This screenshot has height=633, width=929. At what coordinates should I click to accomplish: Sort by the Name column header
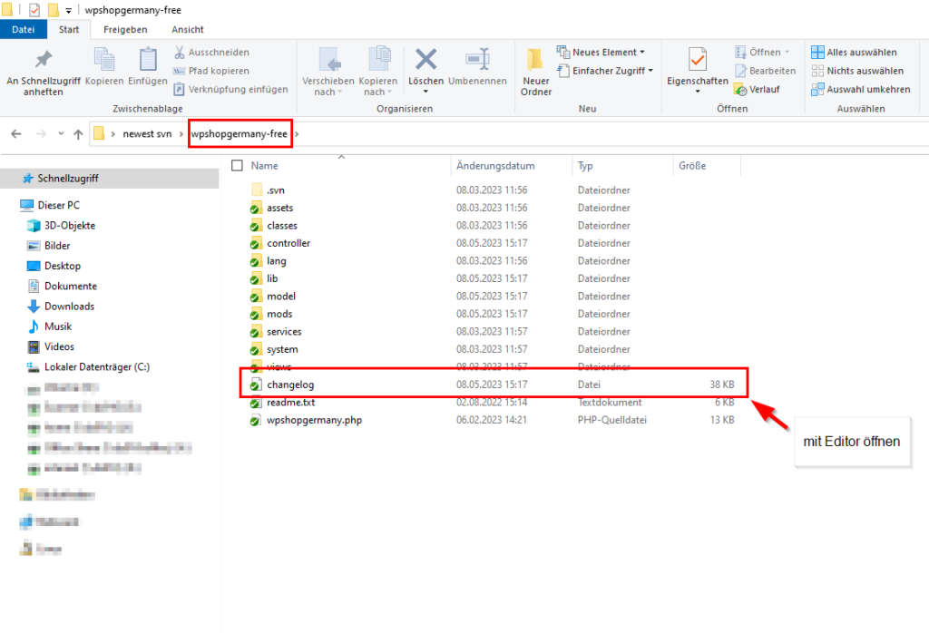[264, 166]
